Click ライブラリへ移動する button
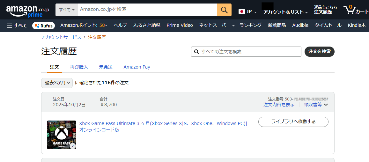 tap(293, 121)
